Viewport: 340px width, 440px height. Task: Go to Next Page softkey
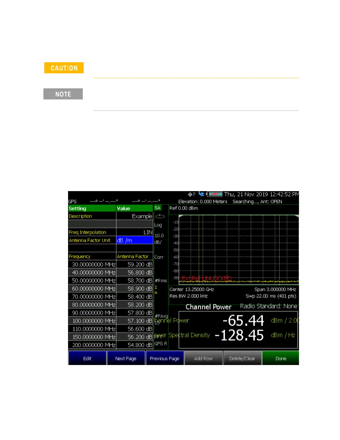(126, 358)
